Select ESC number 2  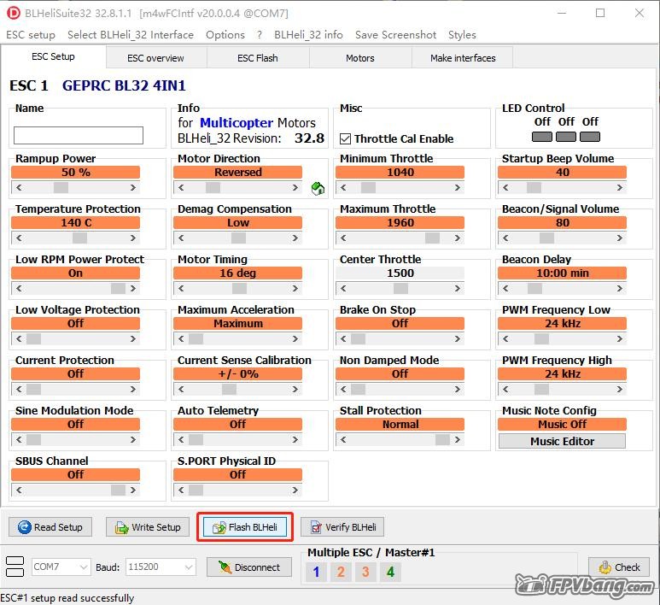click(341, 572)
